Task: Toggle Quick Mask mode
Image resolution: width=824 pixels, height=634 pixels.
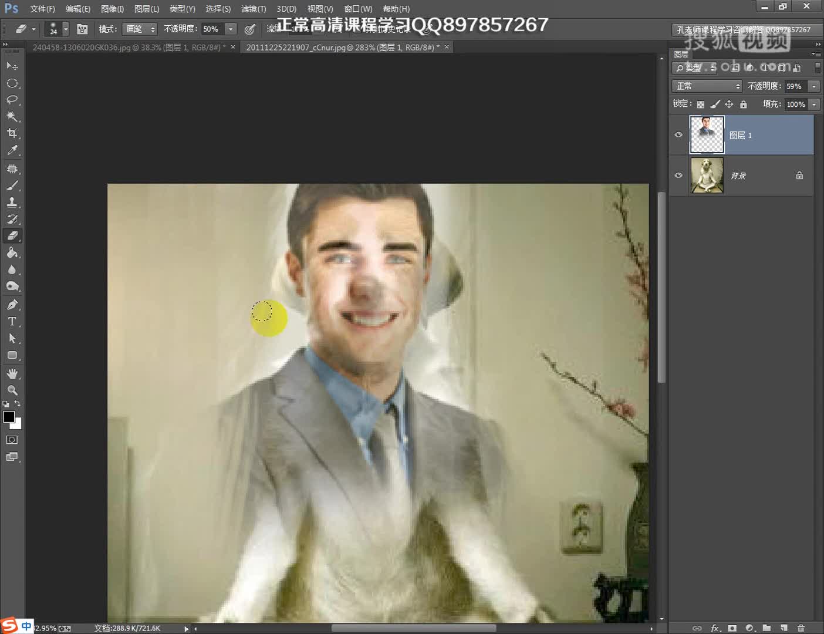Action: click(12, 440)
